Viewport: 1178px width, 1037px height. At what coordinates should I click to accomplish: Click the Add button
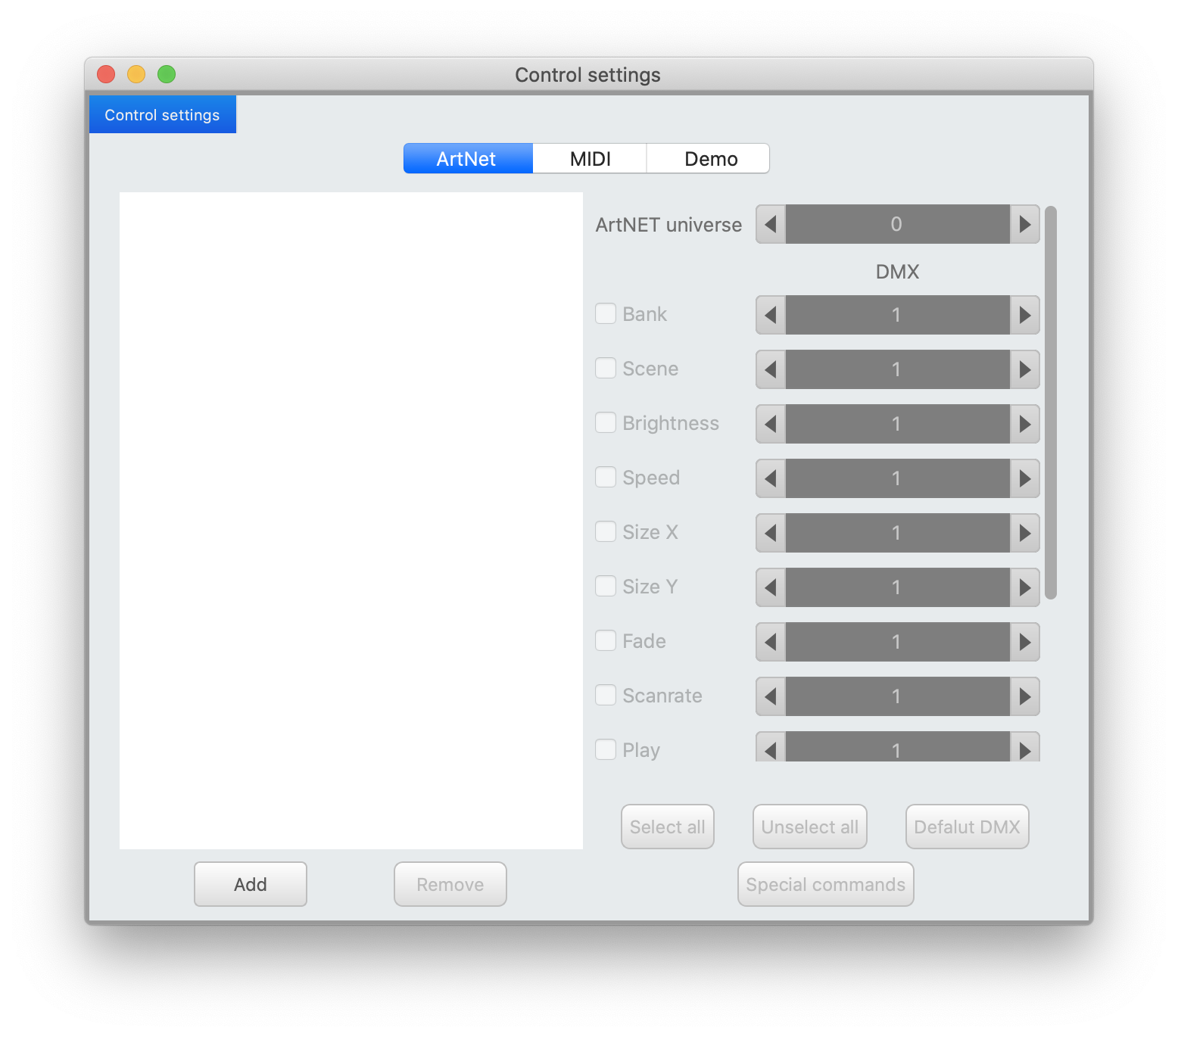[251, 884]
